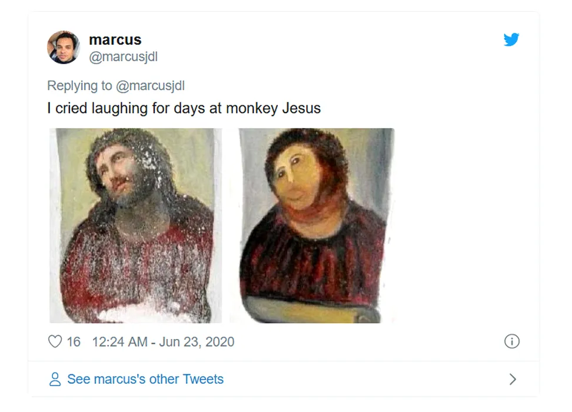Click the word Tweets in the footer link

tap(203, 379)
